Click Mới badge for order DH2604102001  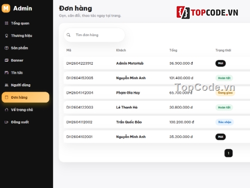click(220, 137)
